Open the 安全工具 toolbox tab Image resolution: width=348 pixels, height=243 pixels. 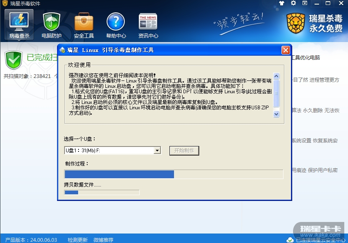coord(83,25)
